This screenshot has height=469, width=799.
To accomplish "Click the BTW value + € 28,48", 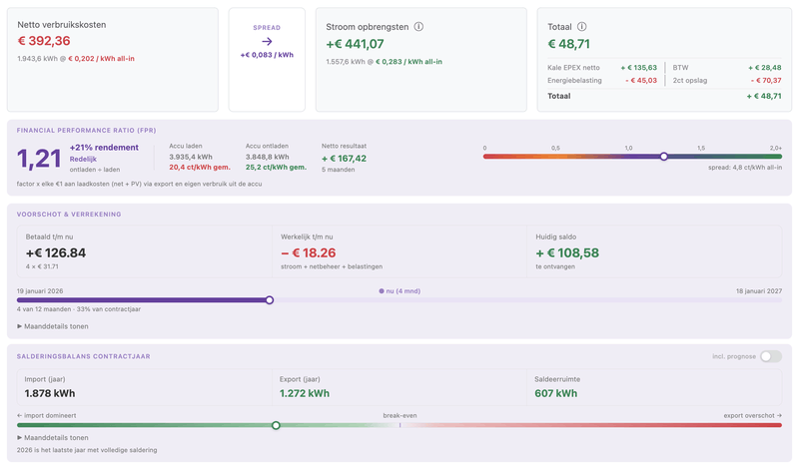I will 764,68.
